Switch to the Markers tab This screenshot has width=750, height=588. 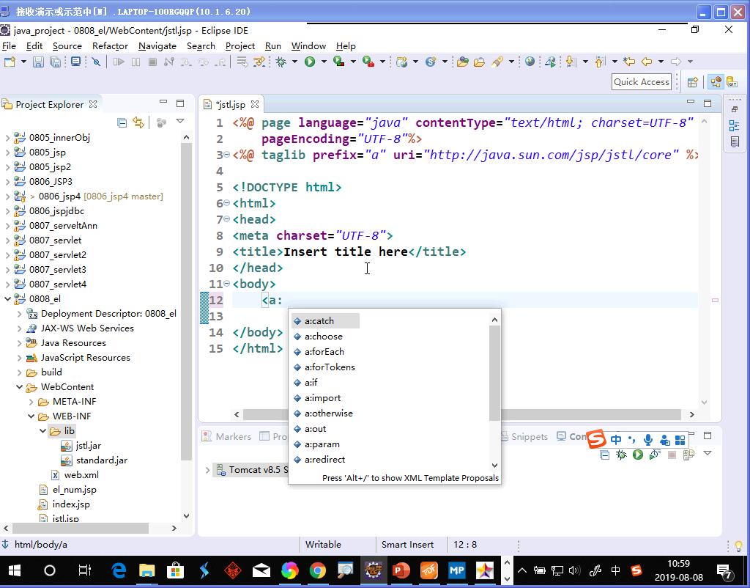(227, 436)
